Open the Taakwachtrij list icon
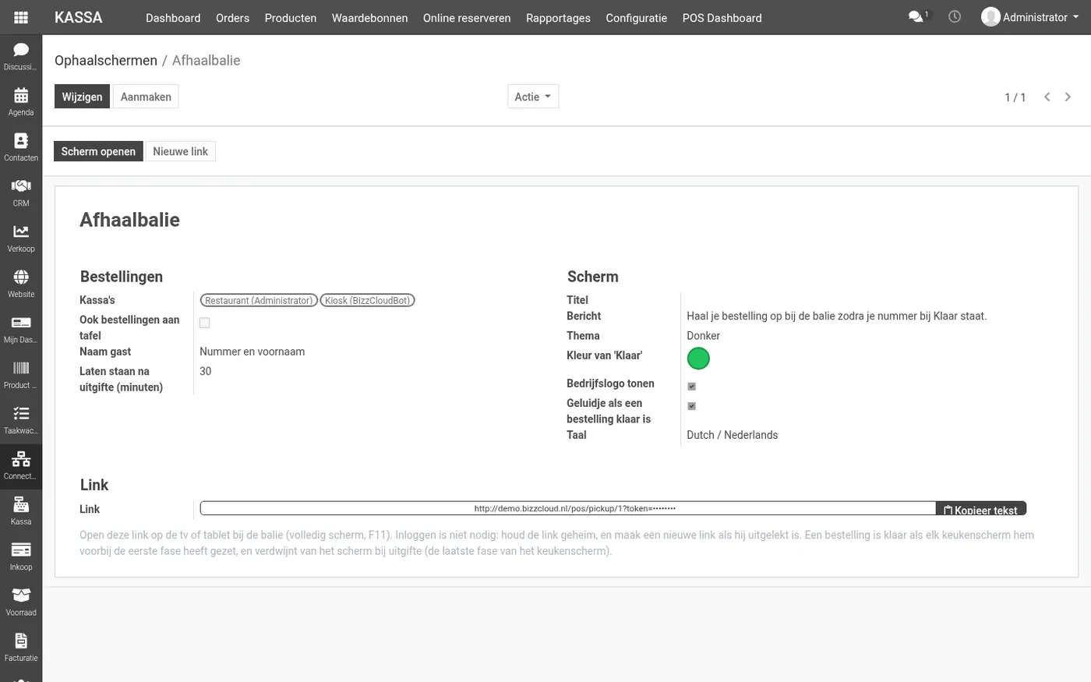1091x682 pixels. point(21,420)
